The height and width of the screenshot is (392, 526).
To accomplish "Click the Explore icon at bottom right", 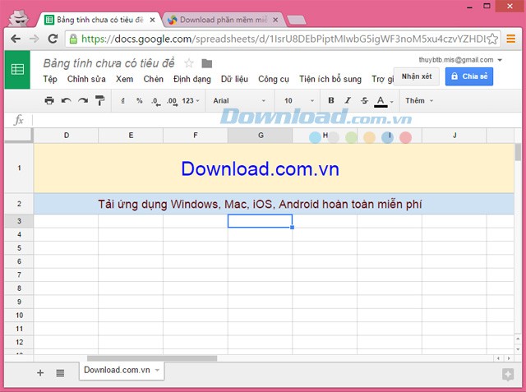I will (508, 374).
